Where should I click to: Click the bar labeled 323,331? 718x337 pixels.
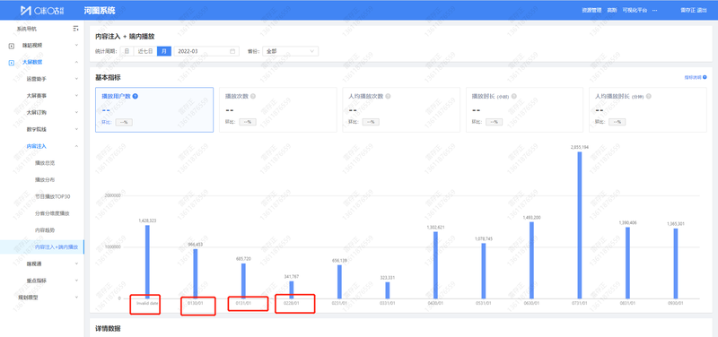click(388, 290)
